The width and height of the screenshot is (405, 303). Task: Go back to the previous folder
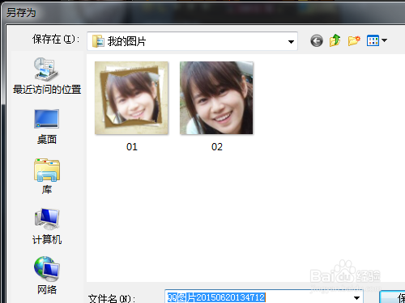[317, 41]
